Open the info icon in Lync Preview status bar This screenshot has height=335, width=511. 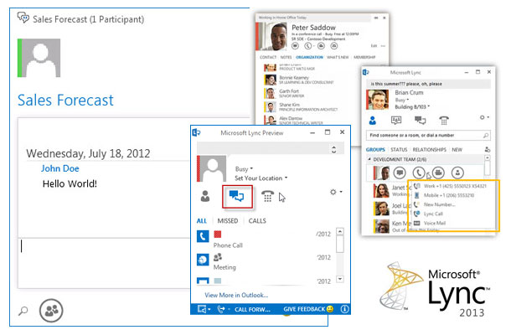(x=344, y=309)
